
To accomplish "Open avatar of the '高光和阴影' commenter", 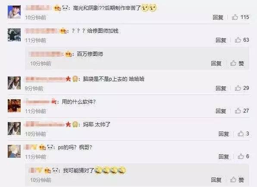I will (x=14, y=12).
